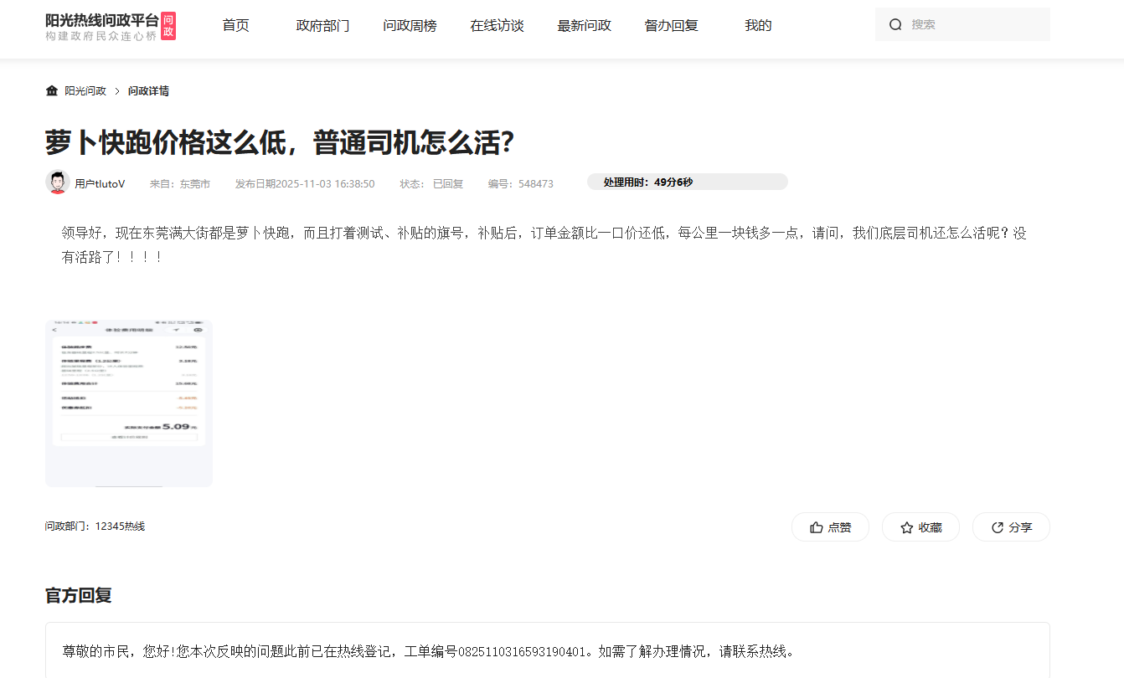Image resolution: width=1124 pixels, height=678 pixels.
Task: Click user tlutoV's avatar image
Action: coord(57,182)
